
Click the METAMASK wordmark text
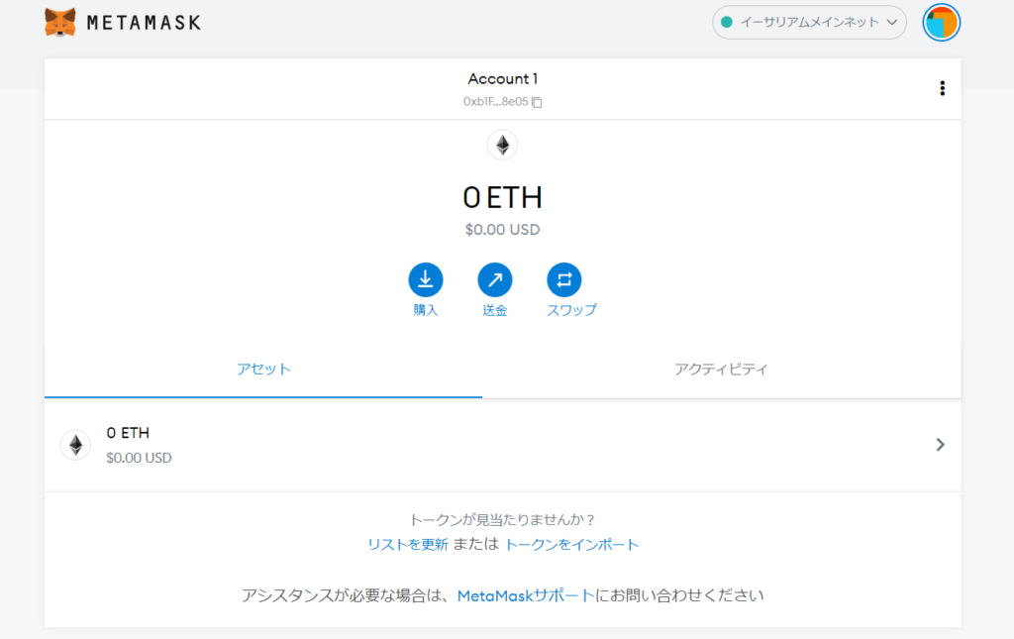(144, 23)
